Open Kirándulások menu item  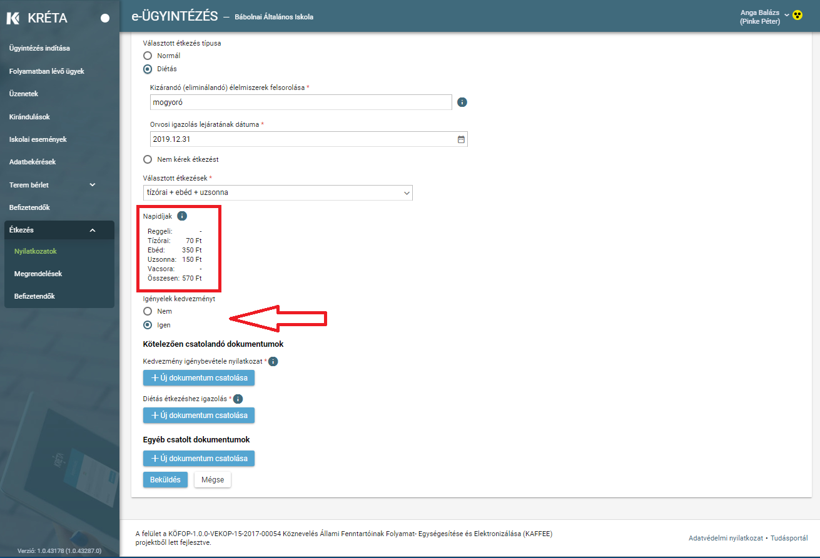point(29,117)
